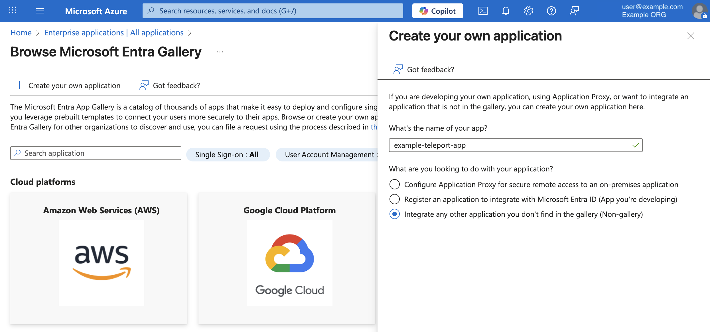Open the notifications bell
Screen dimensions: 710x332
click(506, 11)
